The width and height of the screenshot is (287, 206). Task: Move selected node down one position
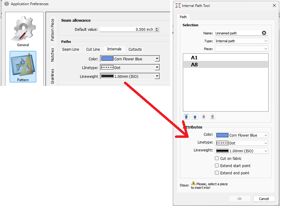click(204, 117)
